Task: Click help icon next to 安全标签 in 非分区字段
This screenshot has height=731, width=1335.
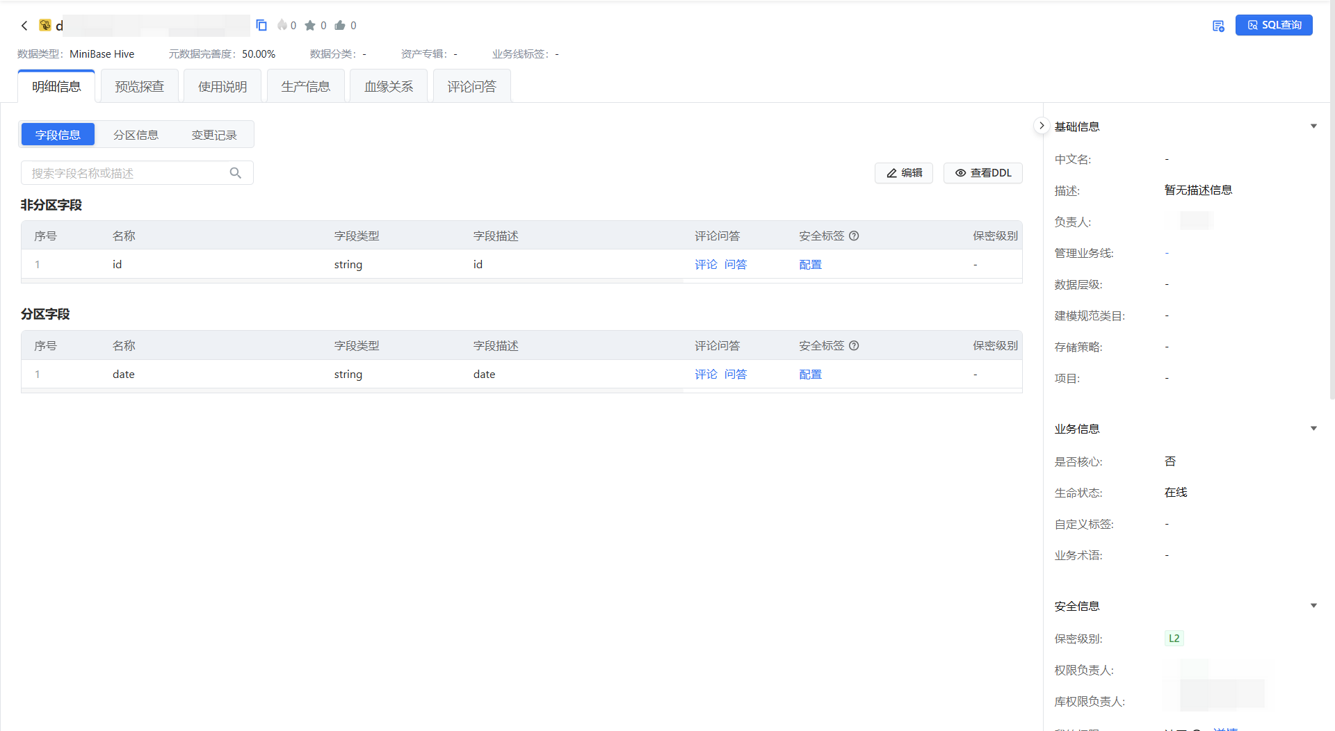Action: pos(854,236)
